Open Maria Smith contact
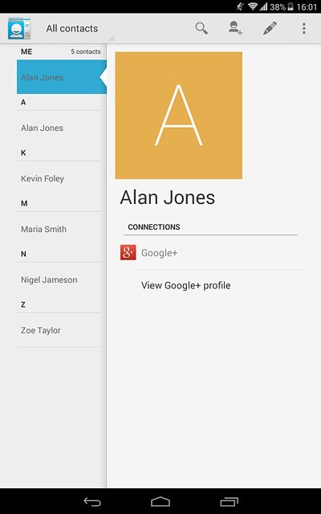 [x=59, y=229]
